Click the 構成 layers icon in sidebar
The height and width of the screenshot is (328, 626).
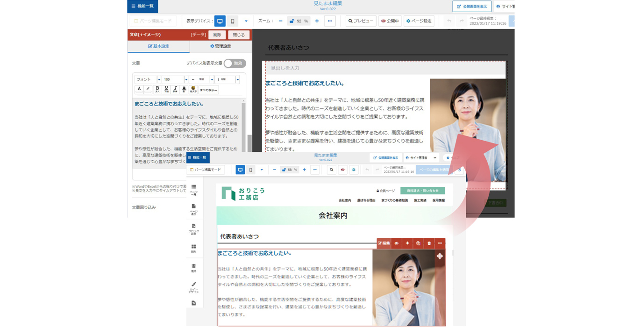point(193,267)
